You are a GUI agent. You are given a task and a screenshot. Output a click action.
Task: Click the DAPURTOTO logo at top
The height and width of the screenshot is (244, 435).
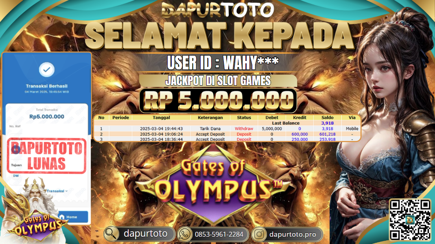point(218,10)
